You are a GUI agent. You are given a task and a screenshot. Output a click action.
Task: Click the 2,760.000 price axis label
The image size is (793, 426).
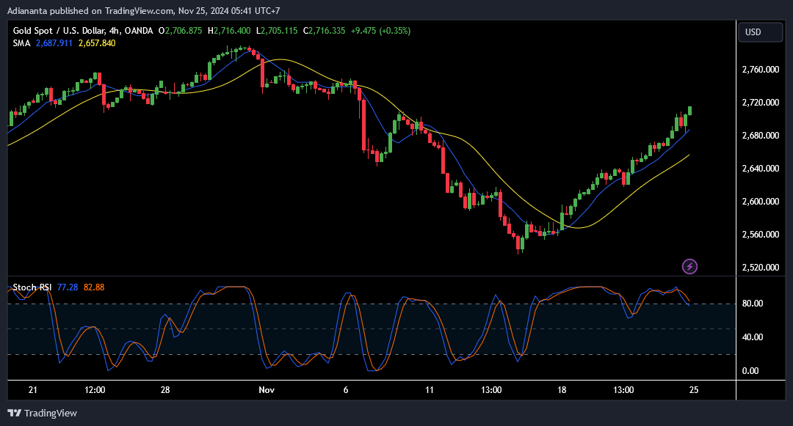pos(760,70)
